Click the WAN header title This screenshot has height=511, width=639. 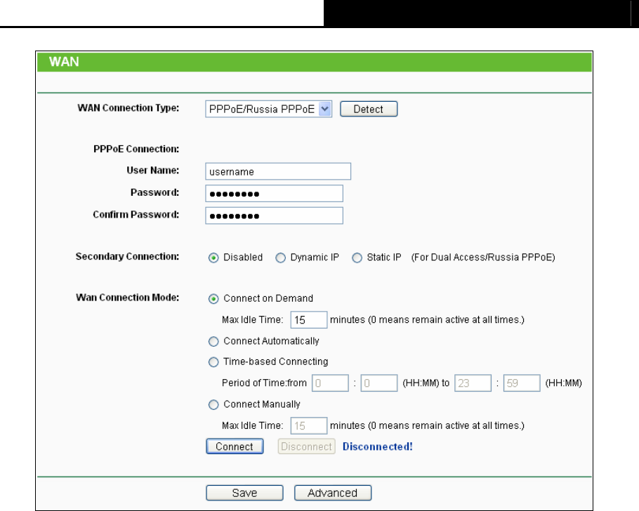pos(64,62)
